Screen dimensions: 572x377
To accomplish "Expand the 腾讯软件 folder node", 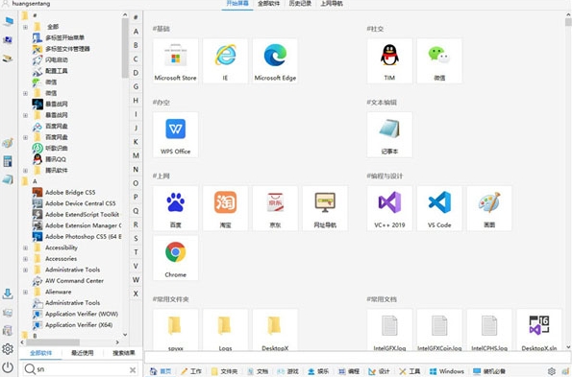I will pos(25,171).
